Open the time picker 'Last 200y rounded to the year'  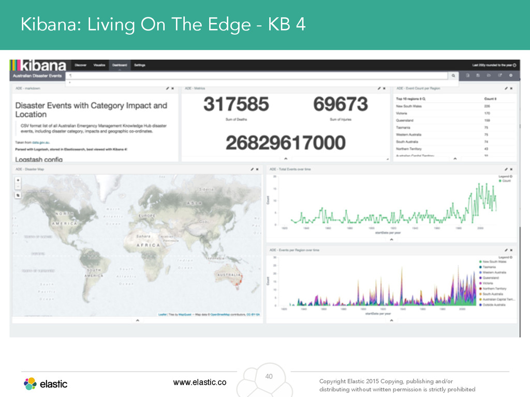tap(494, 65)
